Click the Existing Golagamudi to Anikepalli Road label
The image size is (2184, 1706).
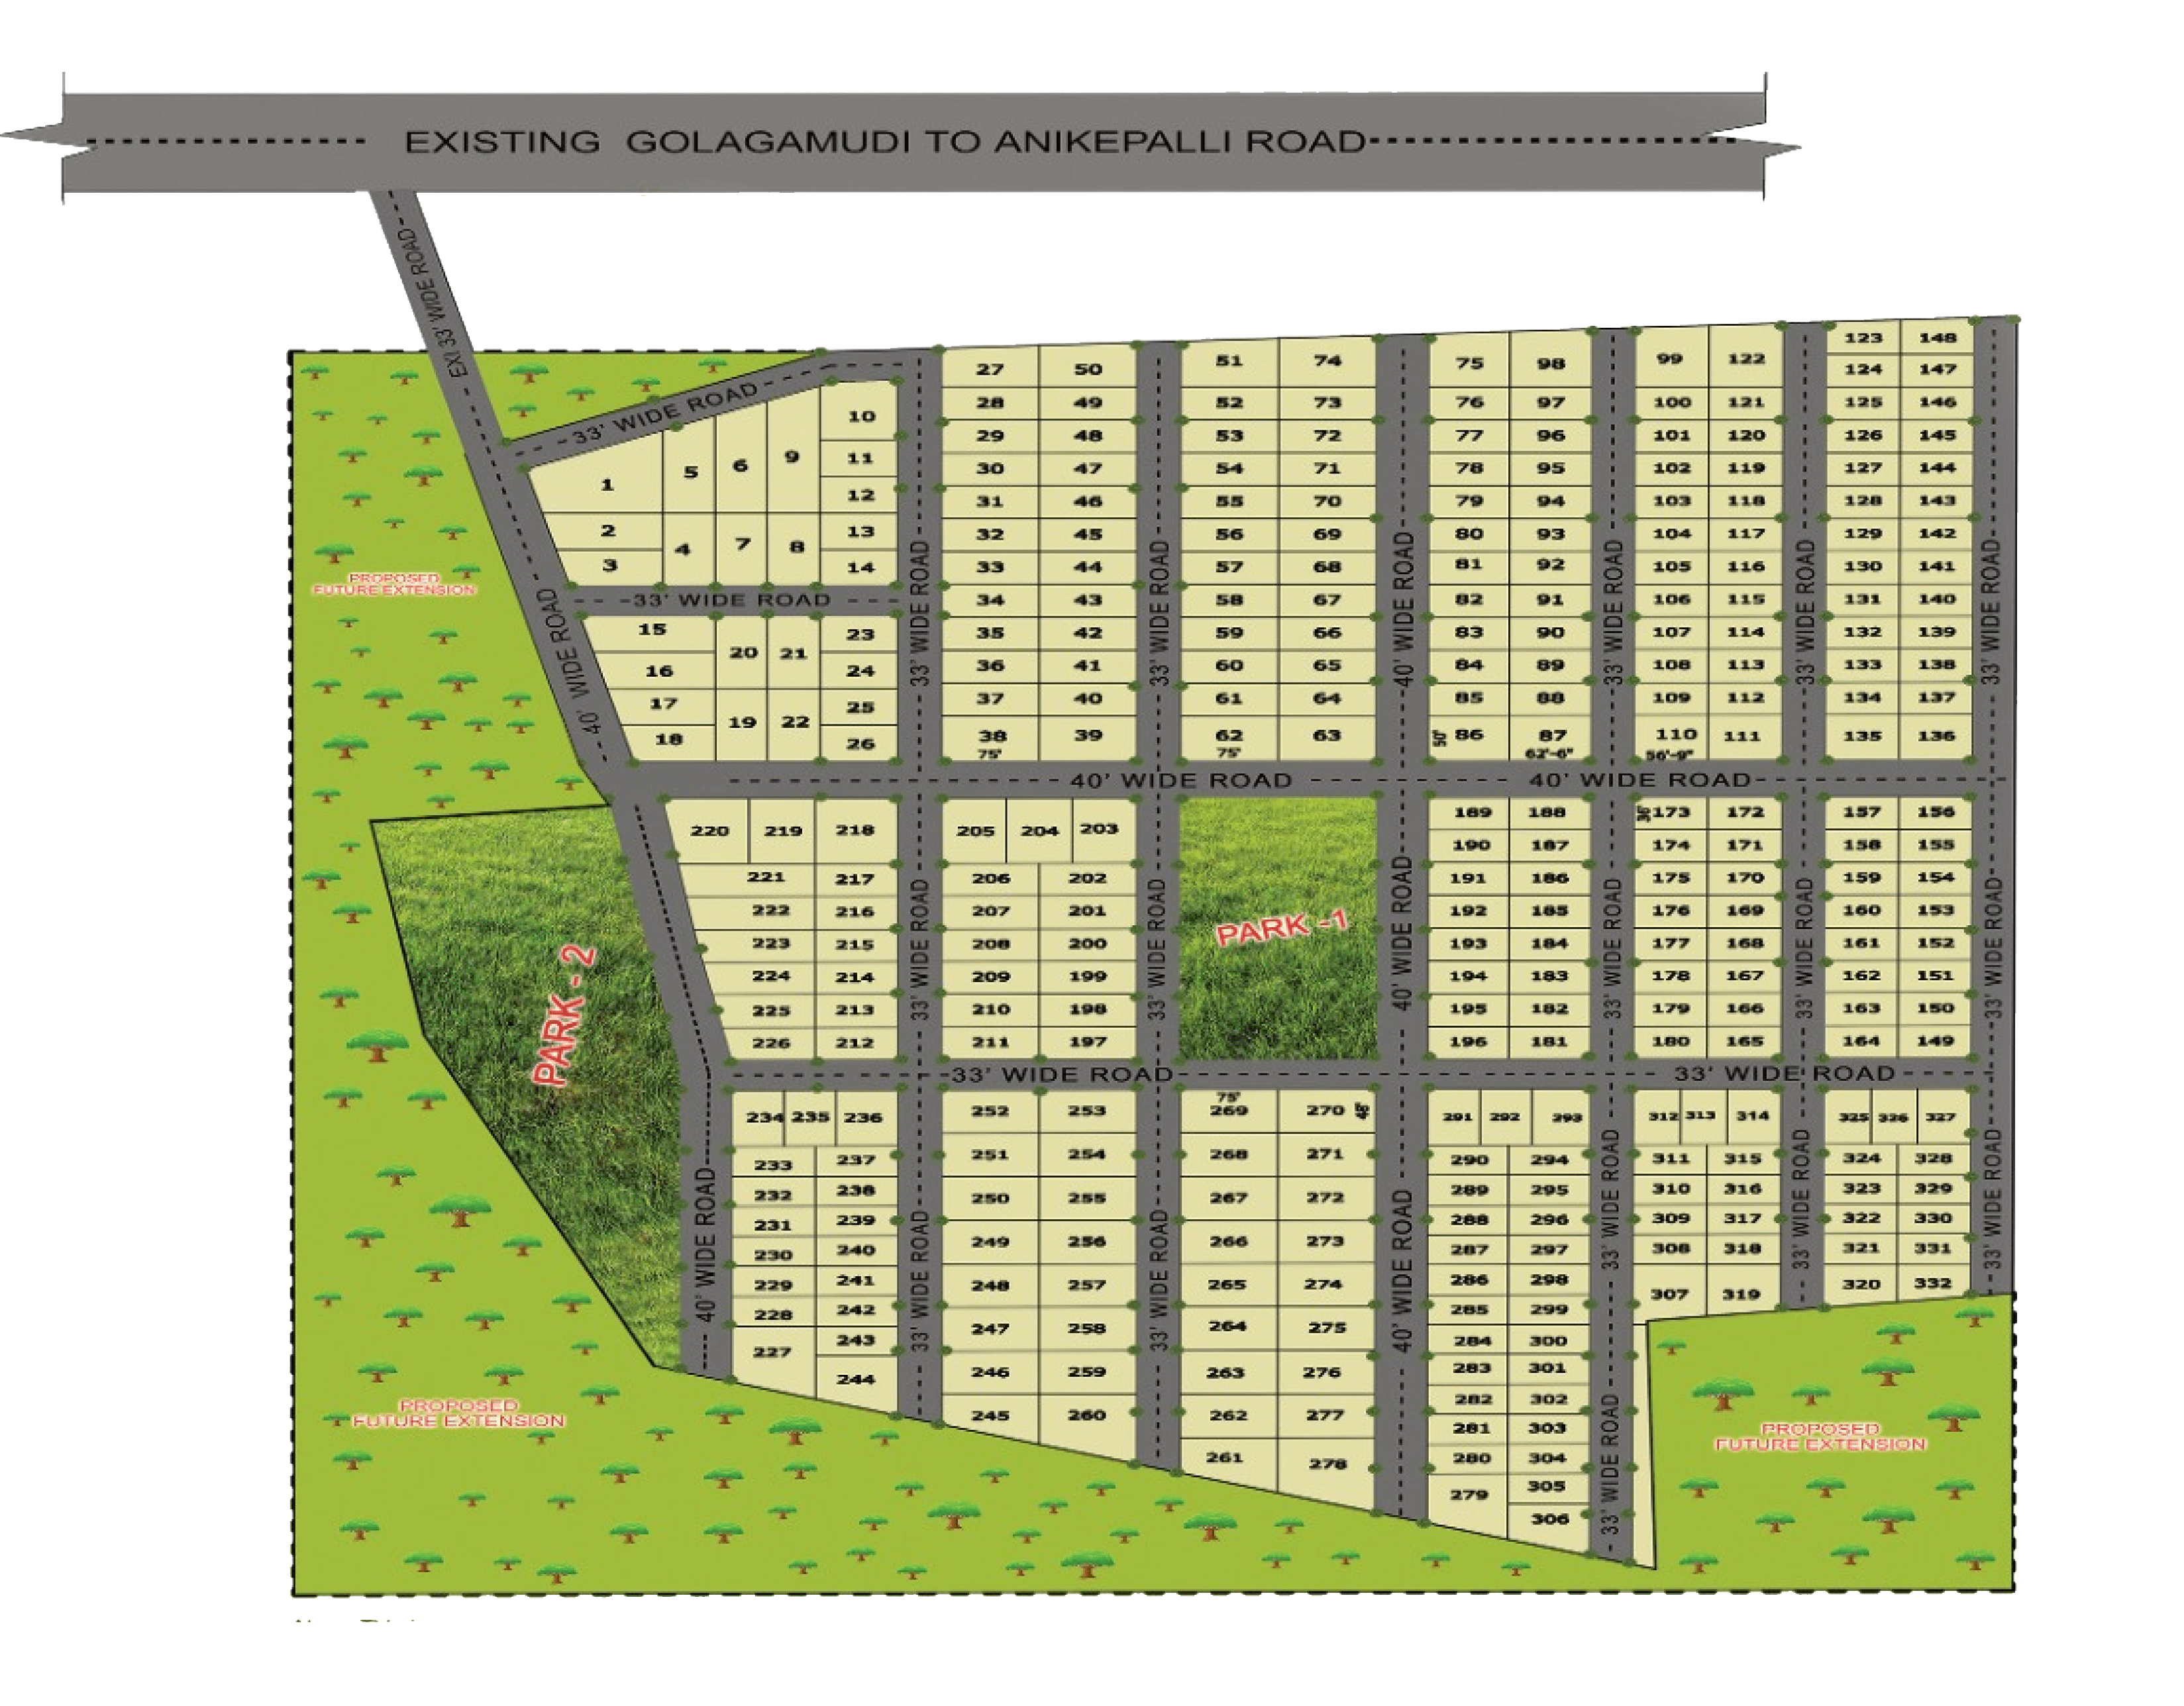click(x=884, y=142)
